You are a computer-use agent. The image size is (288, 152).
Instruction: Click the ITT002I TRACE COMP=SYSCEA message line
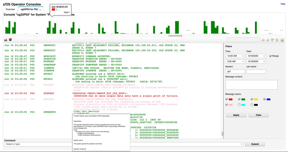click(86, 112)
